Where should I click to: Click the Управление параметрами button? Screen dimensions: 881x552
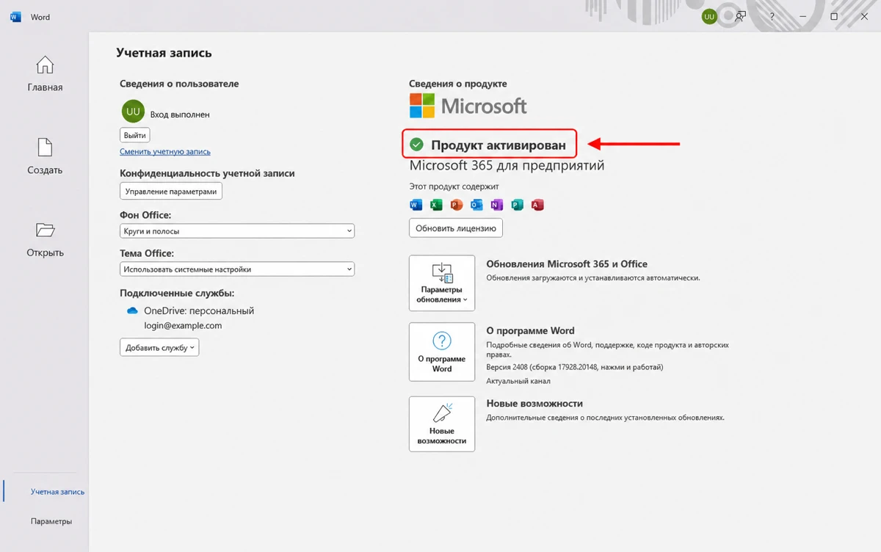[171, 191]
